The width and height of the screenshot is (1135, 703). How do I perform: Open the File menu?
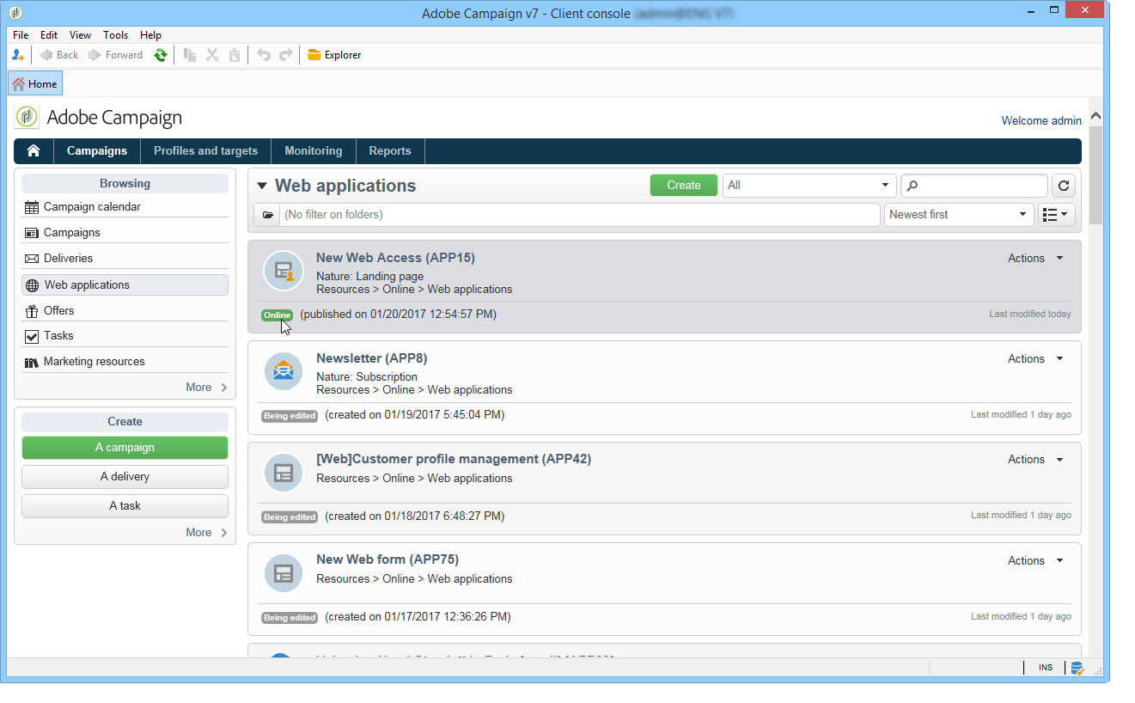pyautogui.click(x=21, y=35)
